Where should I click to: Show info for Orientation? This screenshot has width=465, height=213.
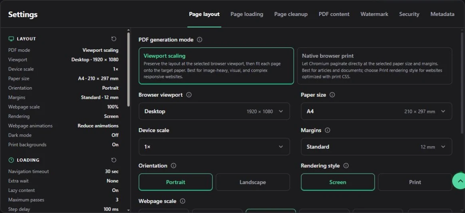(173, 166)
